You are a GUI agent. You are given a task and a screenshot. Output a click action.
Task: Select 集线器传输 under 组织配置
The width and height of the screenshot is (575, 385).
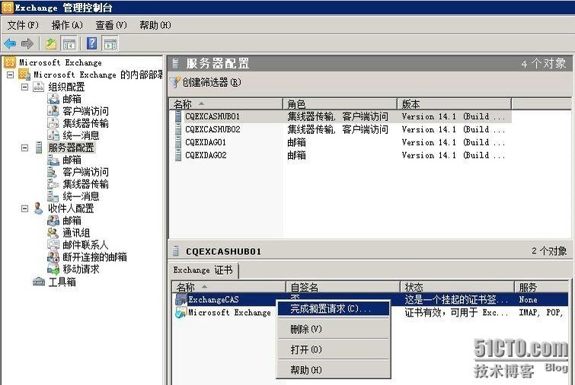coord(85,123)
